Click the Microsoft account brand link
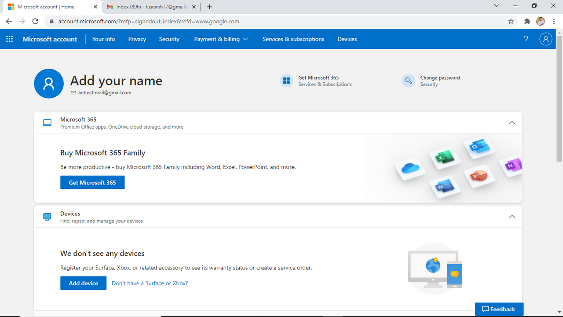 (x=50, y=39)
